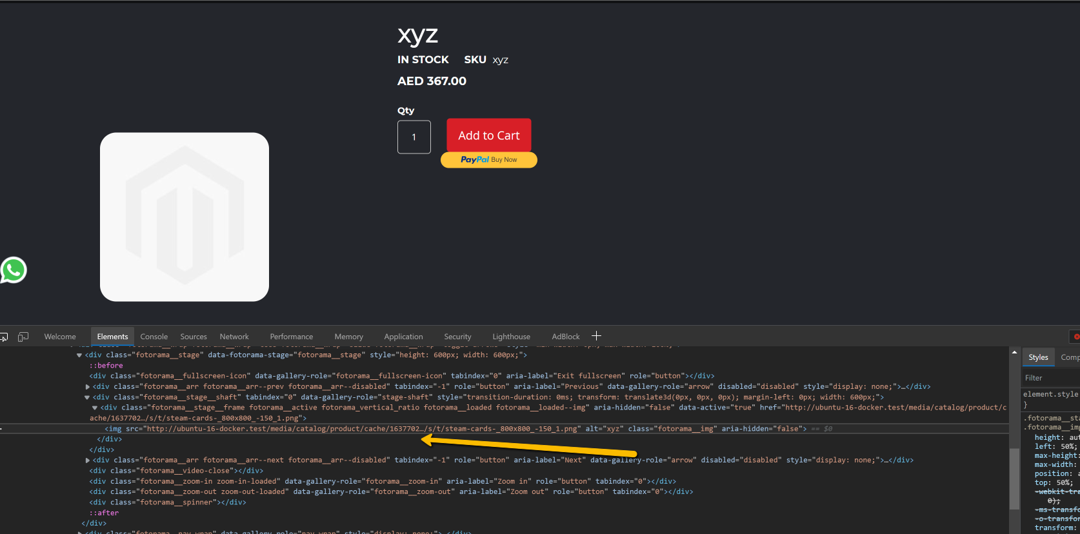1080x534 pixels.
Task: Click the plus icon to add a DevTools tab
Action: click(x=596, y=336)
